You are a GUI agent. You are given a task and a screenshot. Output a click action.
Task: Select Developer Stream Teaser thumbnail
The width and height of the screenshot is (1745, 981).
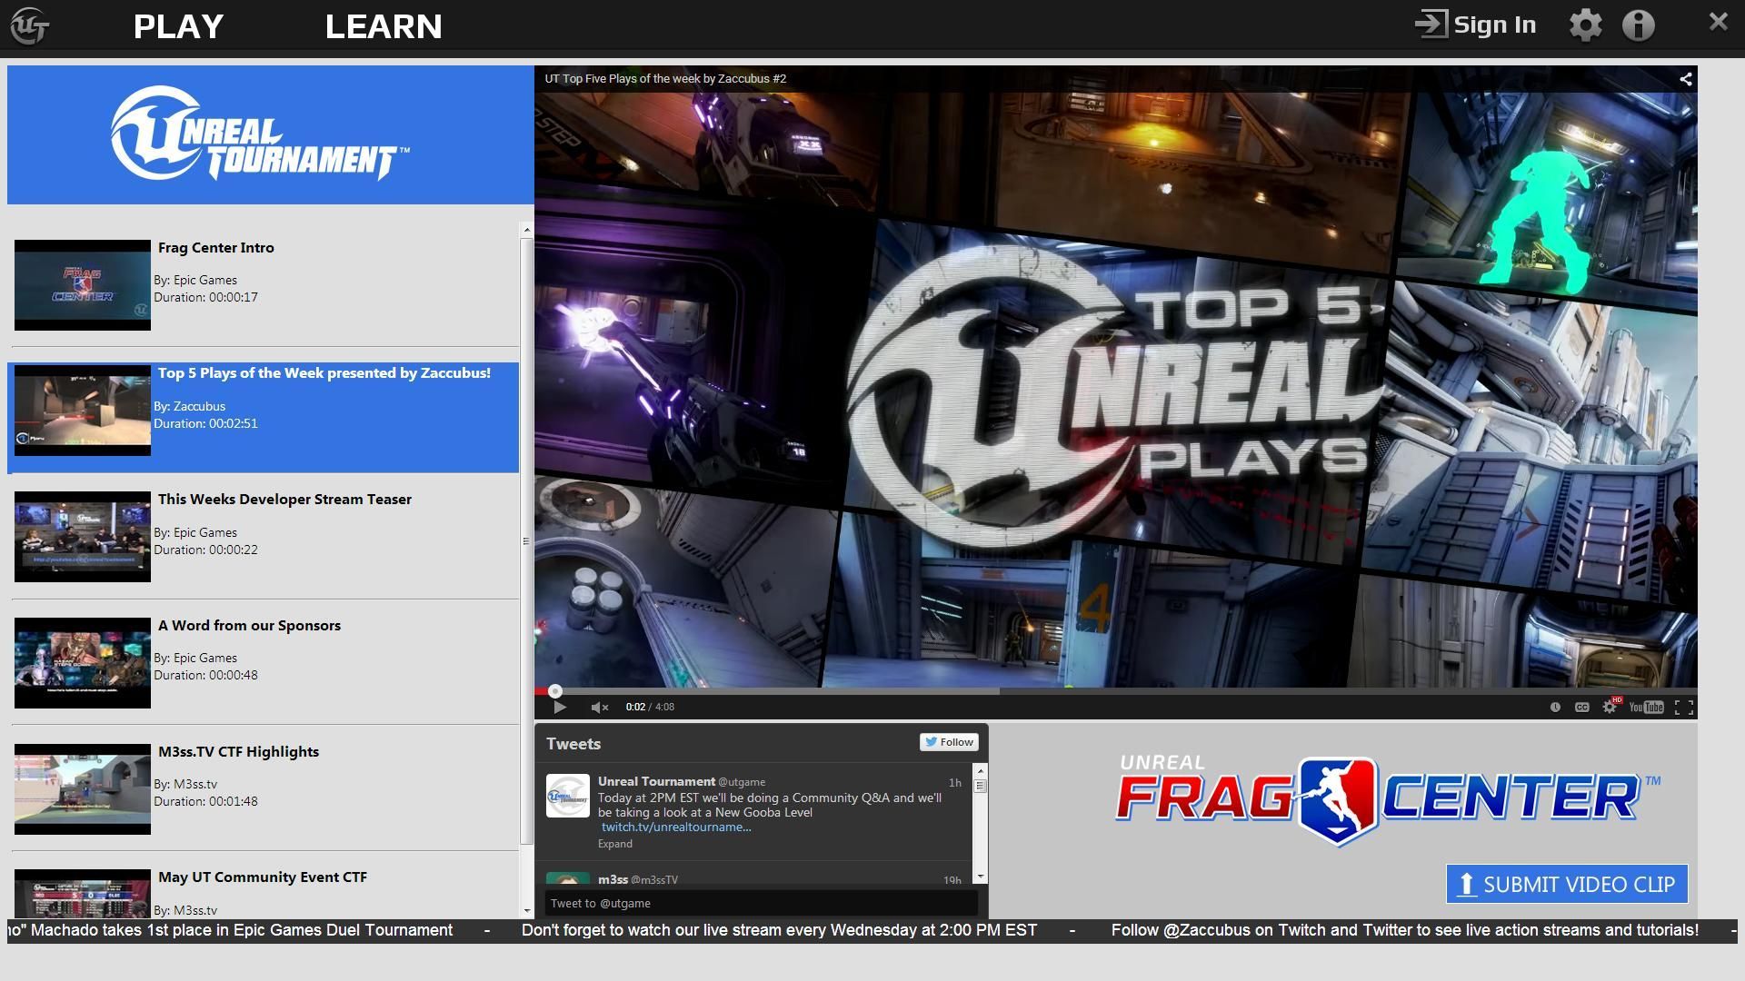click(83, 537)
